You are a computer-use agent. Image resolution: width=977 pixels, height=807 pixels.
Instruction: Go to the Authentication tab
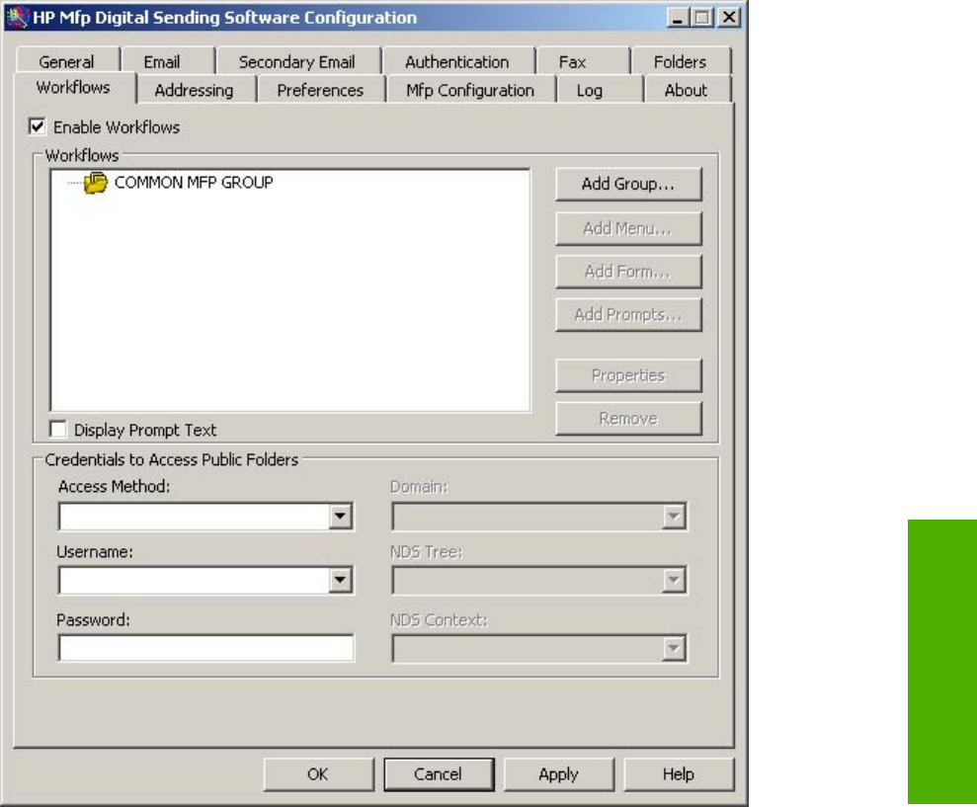click(x=457, y=61)
